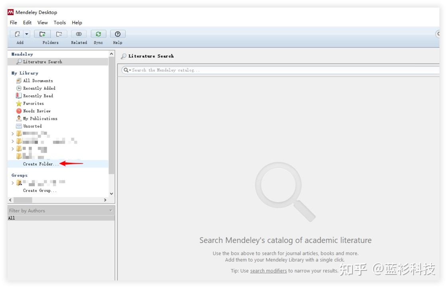
Task: Click the remove folder toolbar icon
Action: pos(59,34)
